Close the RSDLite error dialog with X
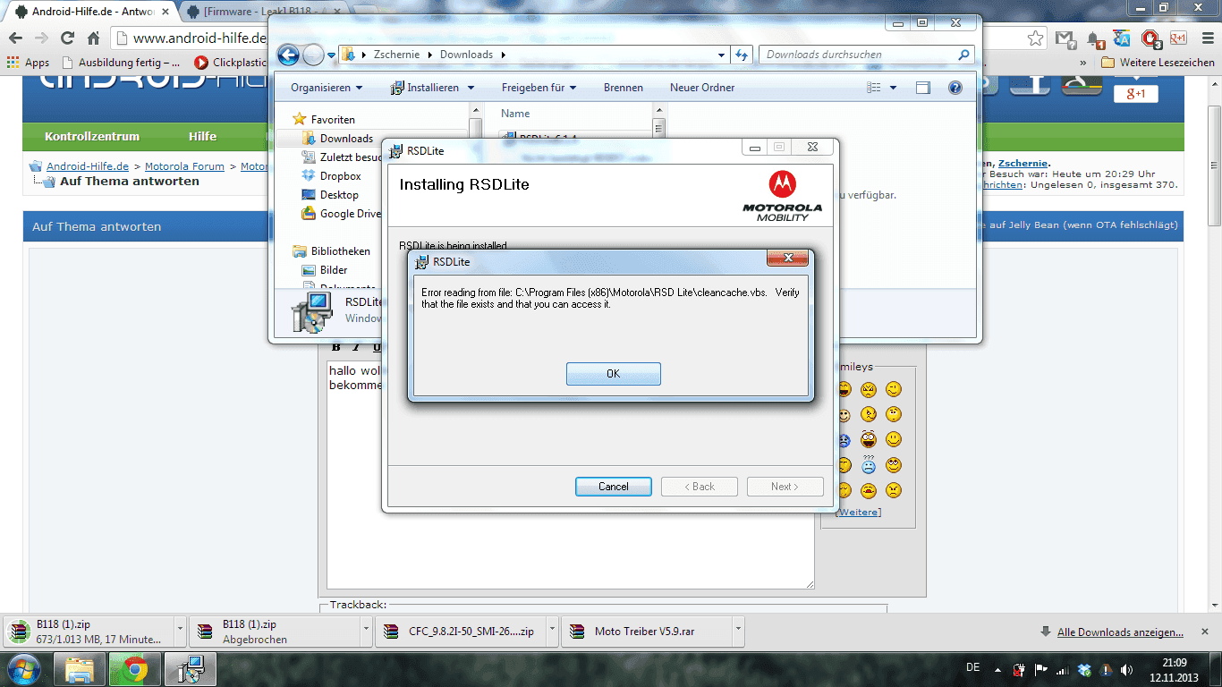1222x687 pixels. point(788,259)
